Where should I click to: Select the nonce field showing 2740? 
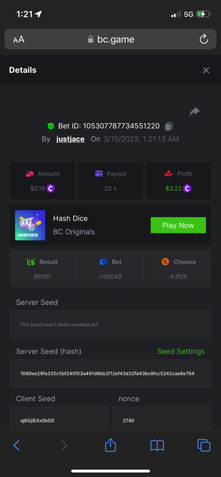tap(162, 418)
